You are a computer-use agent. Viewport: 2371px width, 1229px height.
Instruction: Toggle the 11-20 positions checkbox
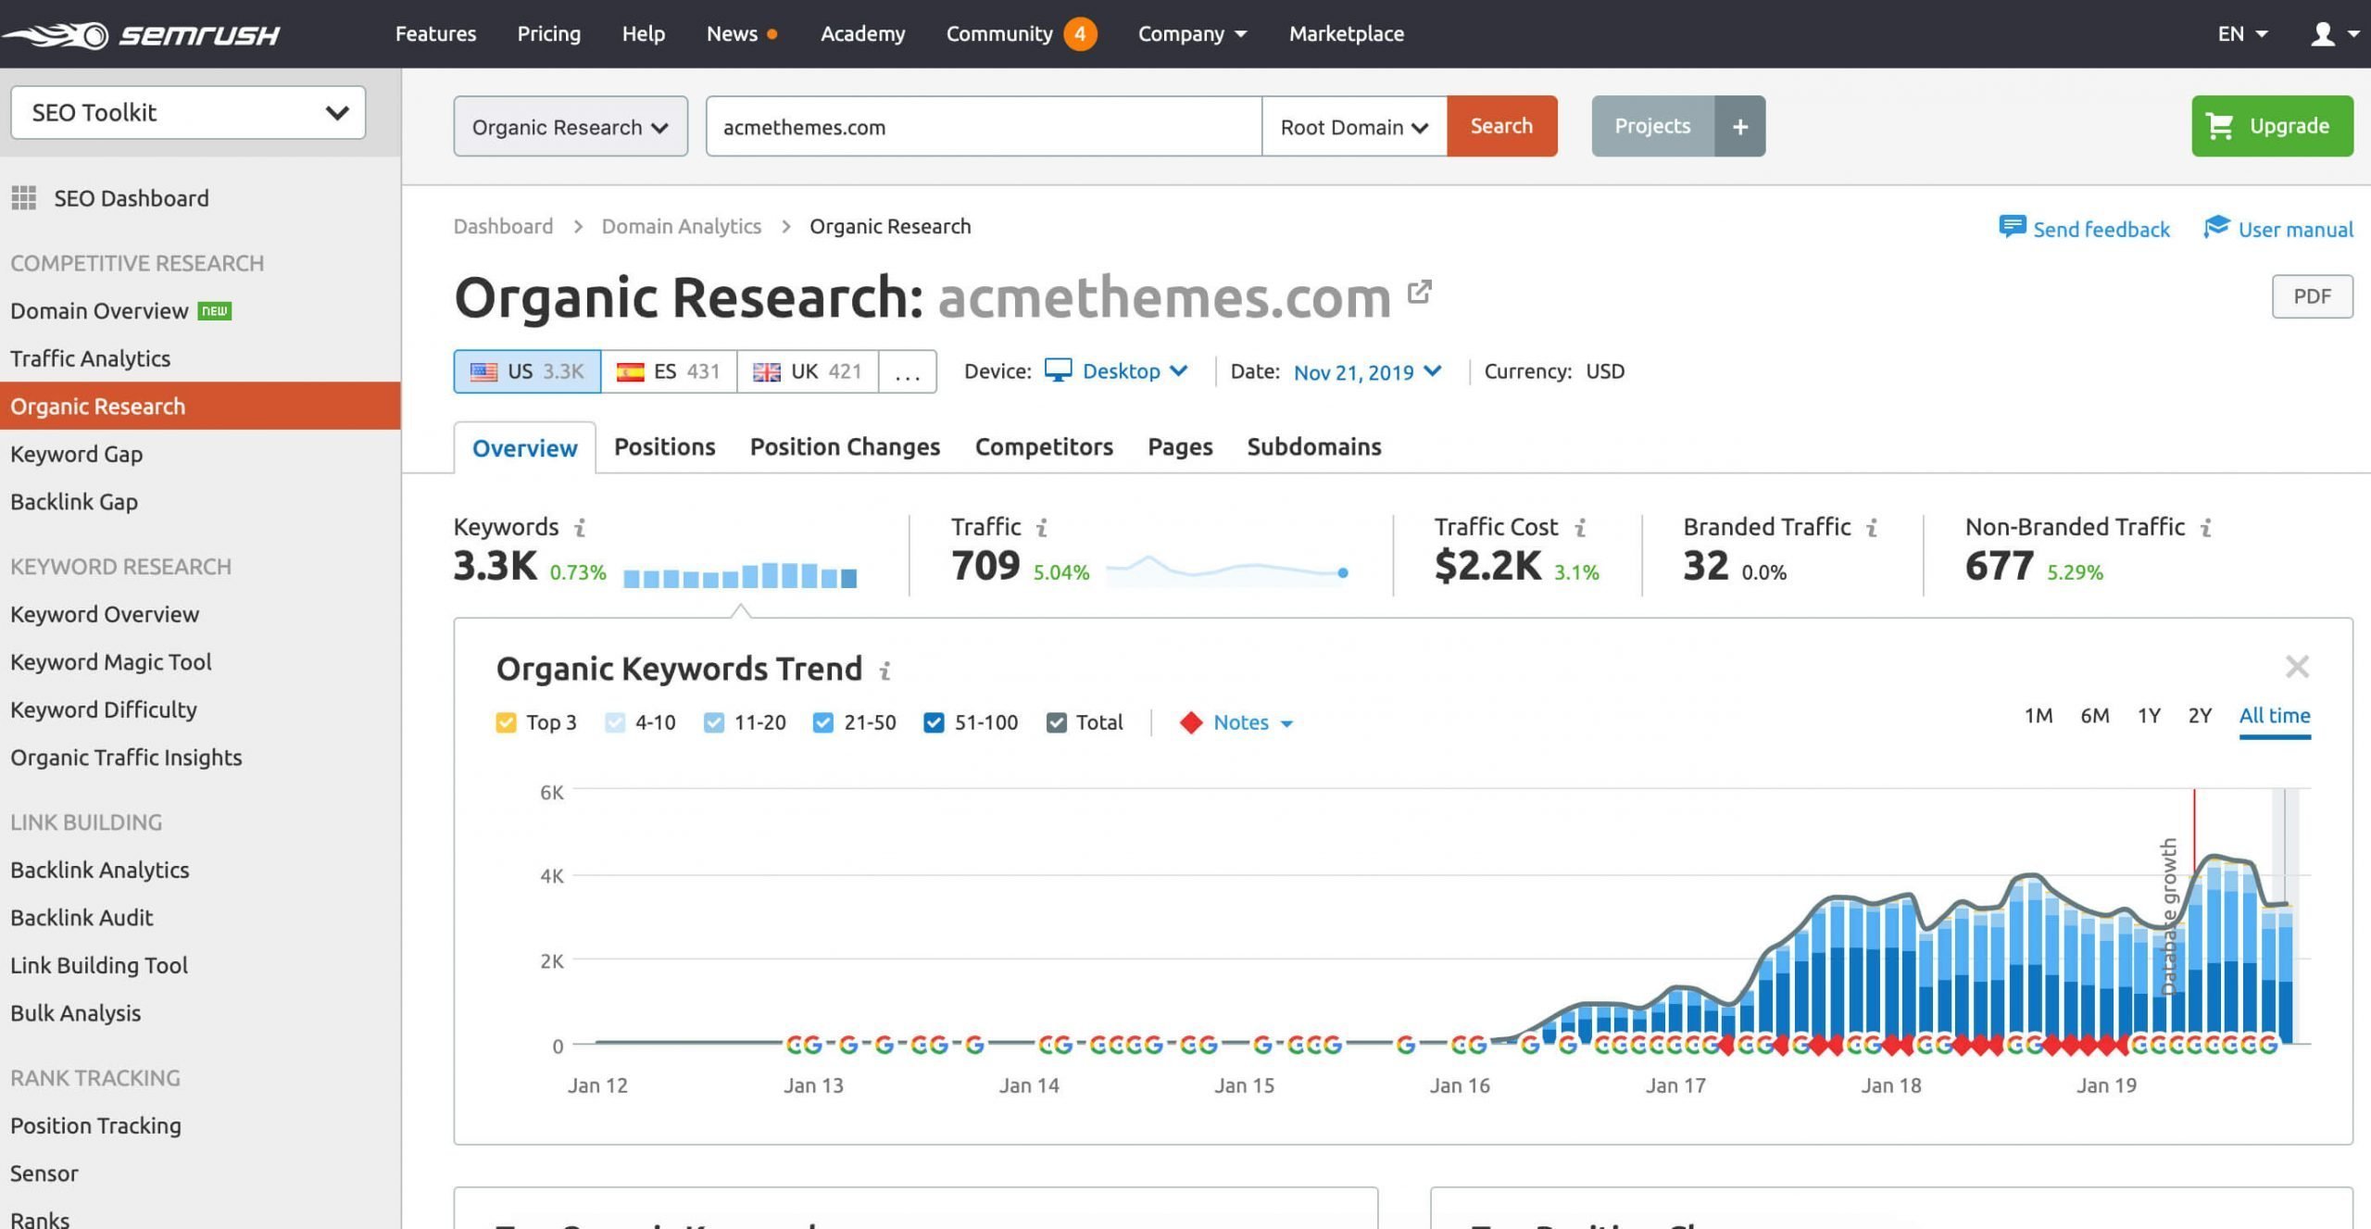tap(713, 723)
